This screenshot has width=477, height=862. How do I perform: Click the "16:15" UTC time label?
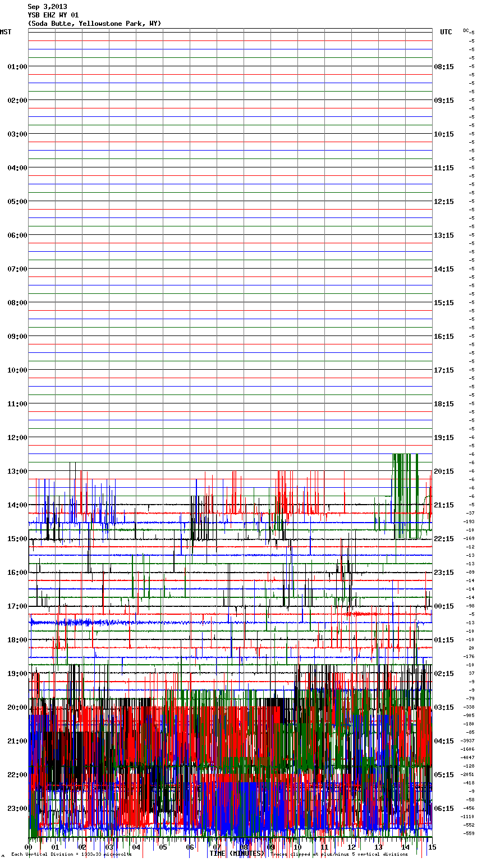pos(444,337)
